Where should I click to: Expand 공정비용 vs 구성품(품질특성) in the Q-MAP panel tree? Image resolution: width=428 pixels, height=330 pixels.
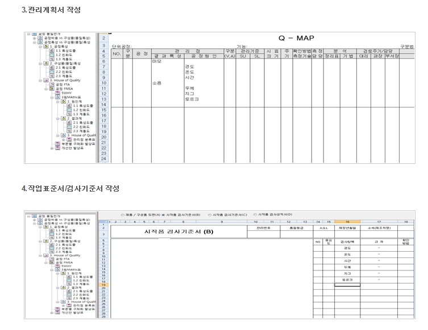click(33, 38)
